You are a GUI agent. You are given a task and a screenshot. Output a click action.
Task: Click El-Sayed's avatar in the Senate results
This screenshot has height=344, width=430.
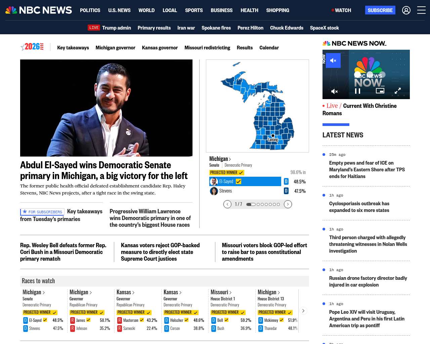coord(214,182)
